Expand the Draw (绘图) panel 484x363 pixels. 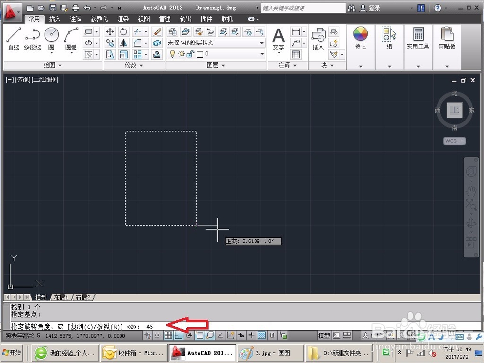click(53, 65)
